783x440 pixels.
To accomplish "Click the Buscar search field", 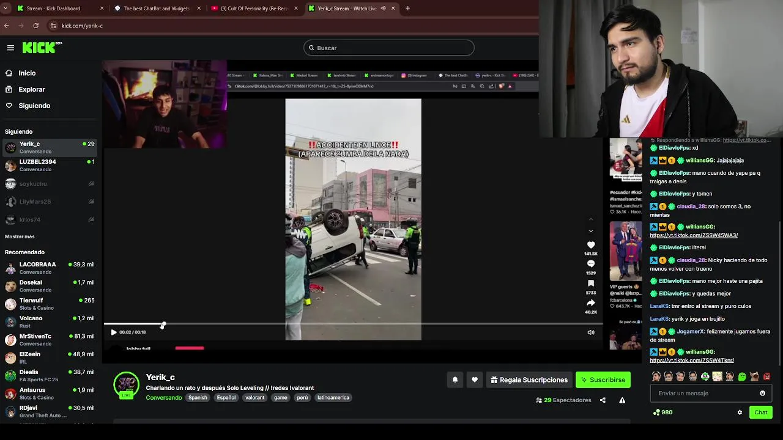I will (x=389, y=48).
